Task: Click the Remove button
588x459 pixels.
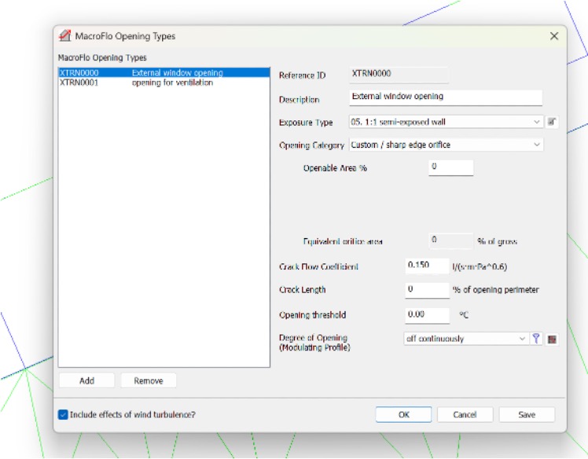Action: [149, 380]
